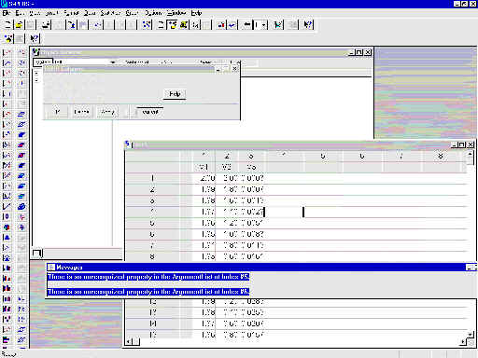Select row 1 header in data window

(x=152, y=178)
